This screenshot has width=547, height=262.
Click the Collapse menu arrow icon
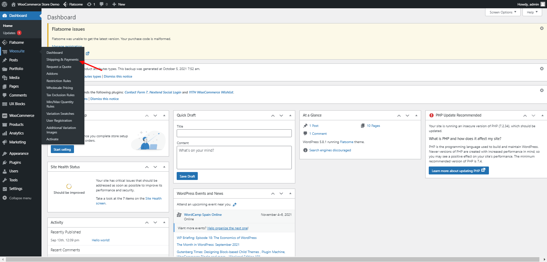tap(5, 198)
